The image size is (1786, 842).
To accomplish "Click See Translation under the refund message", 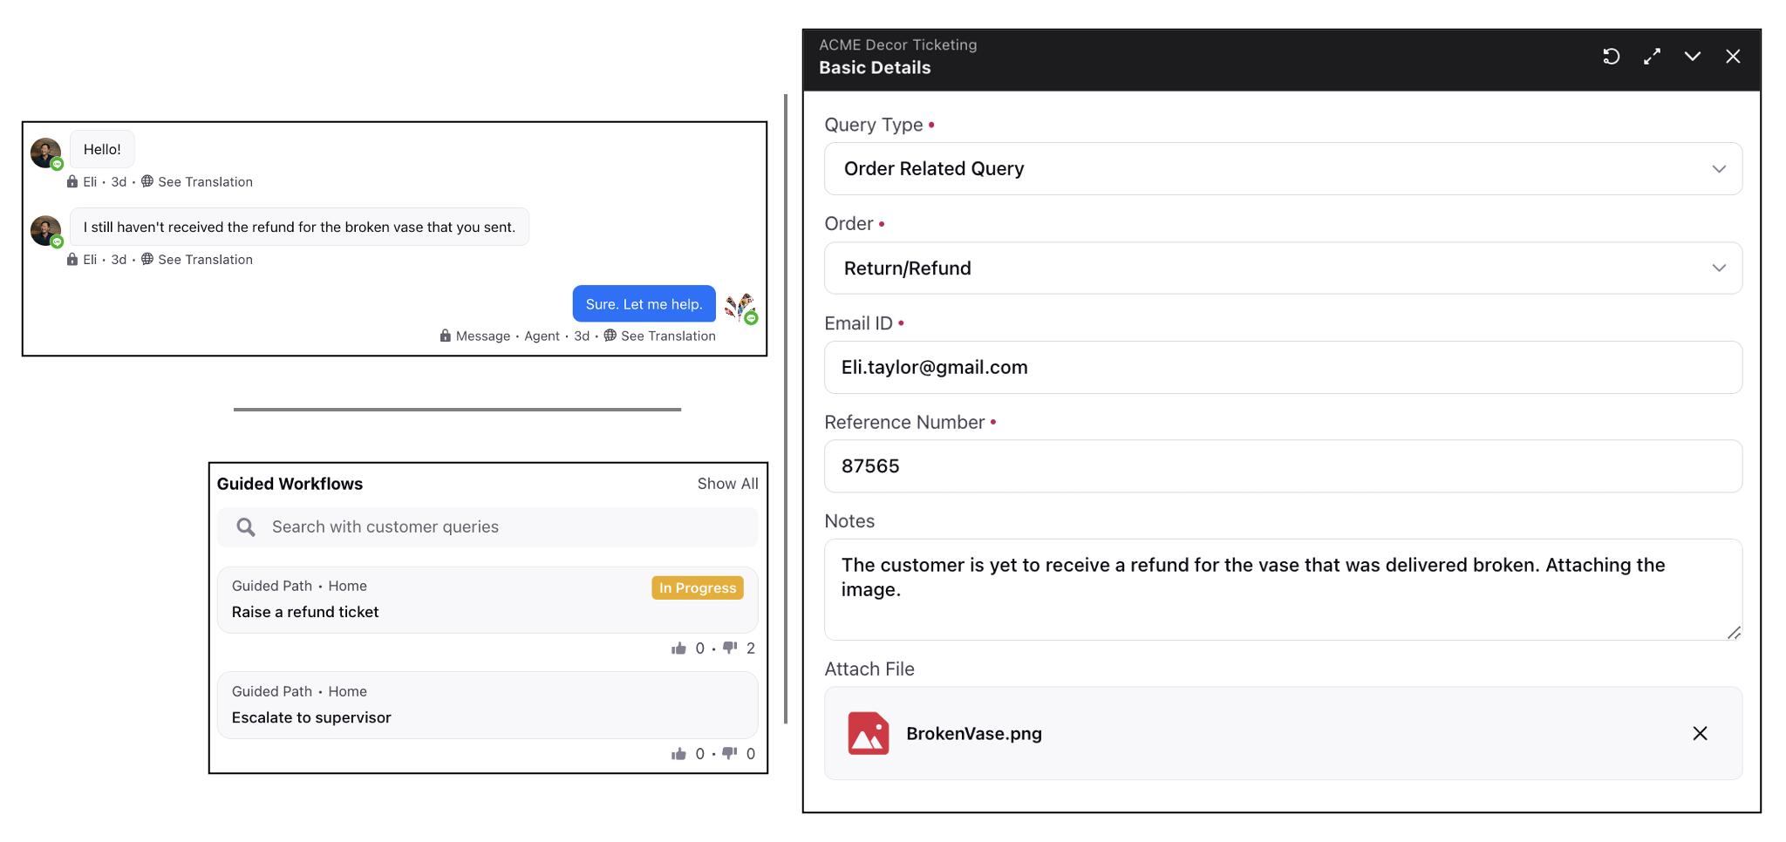I will pyautogui.click(x=205, y=260).
